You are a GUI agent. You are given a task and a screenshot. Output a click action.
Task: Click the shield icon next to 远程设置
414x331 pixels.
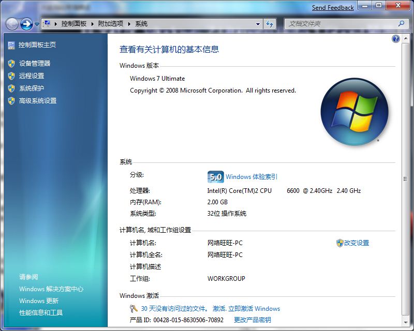11,76
